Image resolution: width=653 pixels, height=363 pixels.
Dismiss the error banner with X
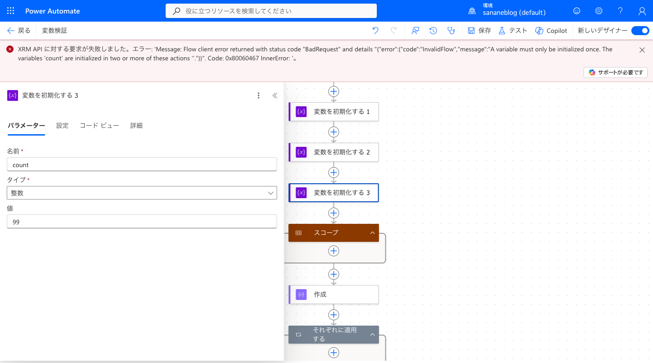coord(642,50)
